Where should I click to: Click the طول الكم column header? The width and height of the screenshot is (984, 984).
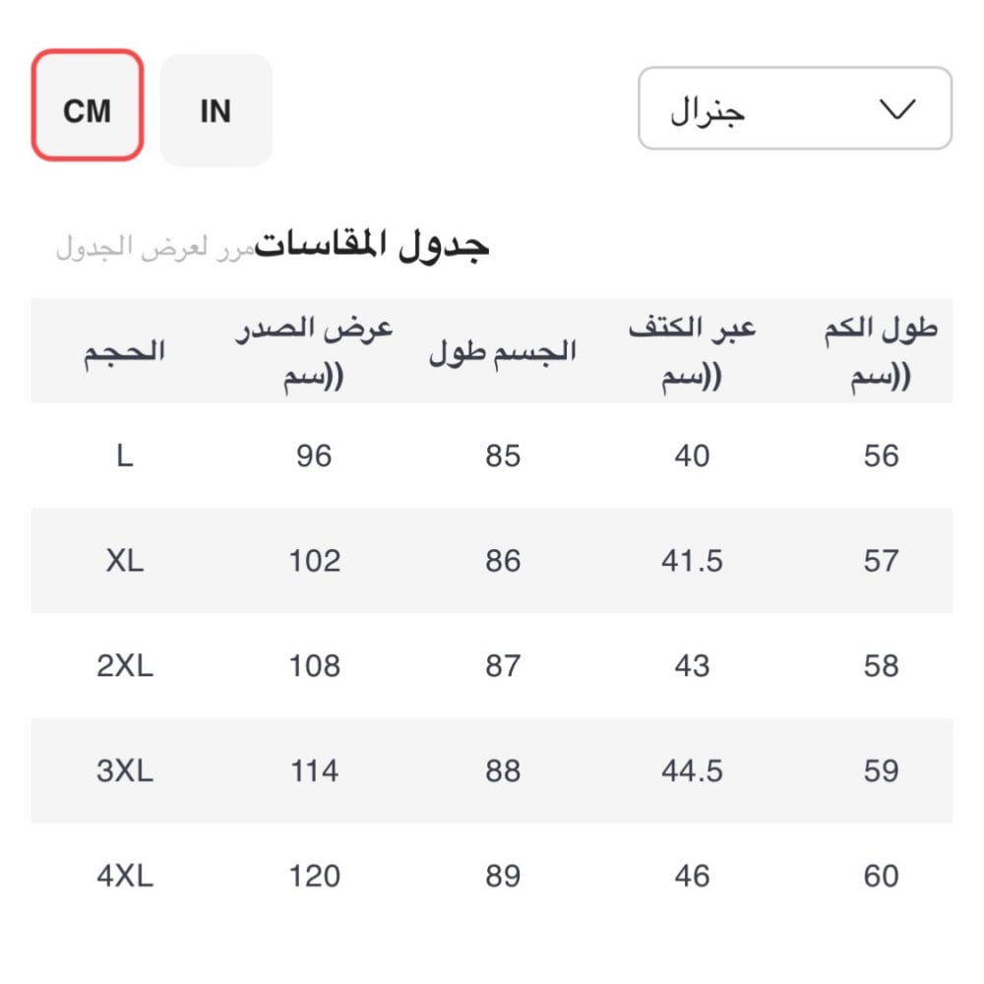pos(881,351)
